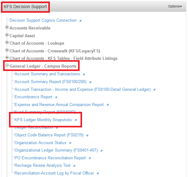The height and width of the screenshot is (177, 188).
Task: Click the Capital Asset tree label
Action: coord(22,36)
